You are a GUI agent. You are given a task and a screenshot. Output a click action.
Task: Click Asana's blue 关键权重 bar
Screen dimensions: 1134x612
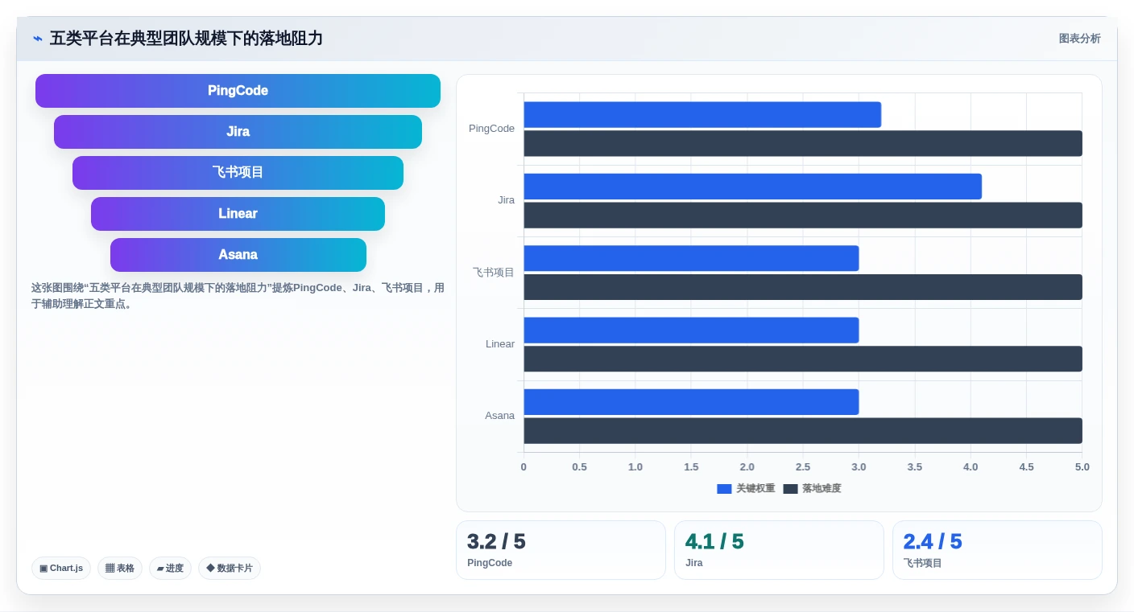tap(691, 402)
